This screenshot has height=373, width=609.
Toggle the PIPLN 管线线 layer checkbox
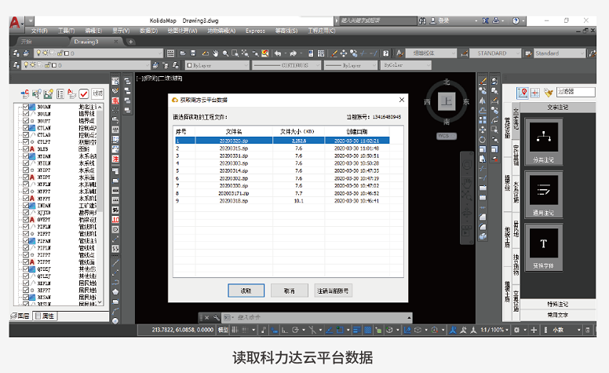tap(26, 248)
